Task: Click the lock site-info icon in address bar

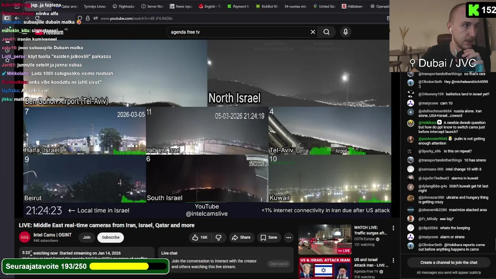Action: click(x=88, y=18)
